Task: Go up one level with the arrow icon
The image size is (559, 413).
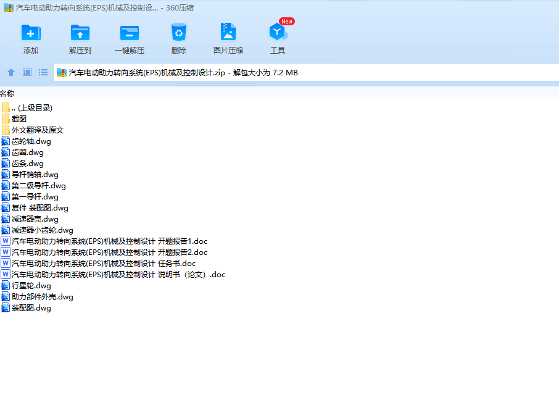Action: (11, 72)
